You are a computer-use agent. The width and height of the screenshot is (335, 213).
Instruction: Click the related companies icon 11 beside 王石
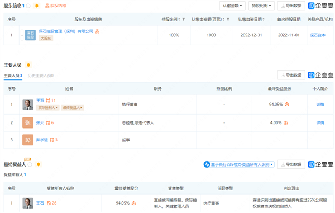tap(51, 101)
